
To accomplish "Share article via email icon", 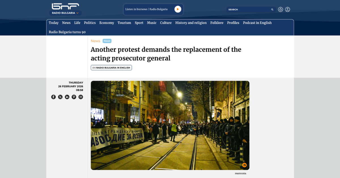I will pos(81,97).
